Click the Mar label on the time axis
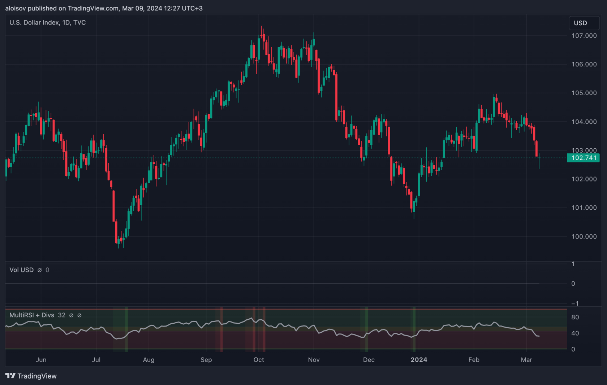This screenshot has width=607, height=385. [526, 360]
